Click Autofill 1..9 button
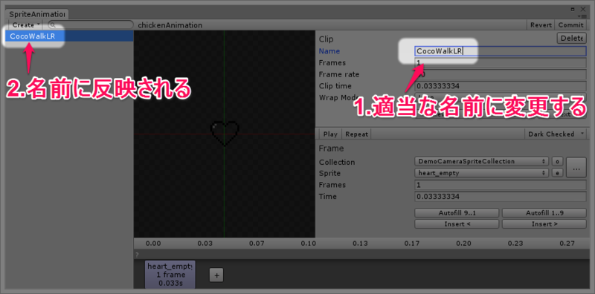The width and height of the screenshot is (595, 294). tap(544, 213)
